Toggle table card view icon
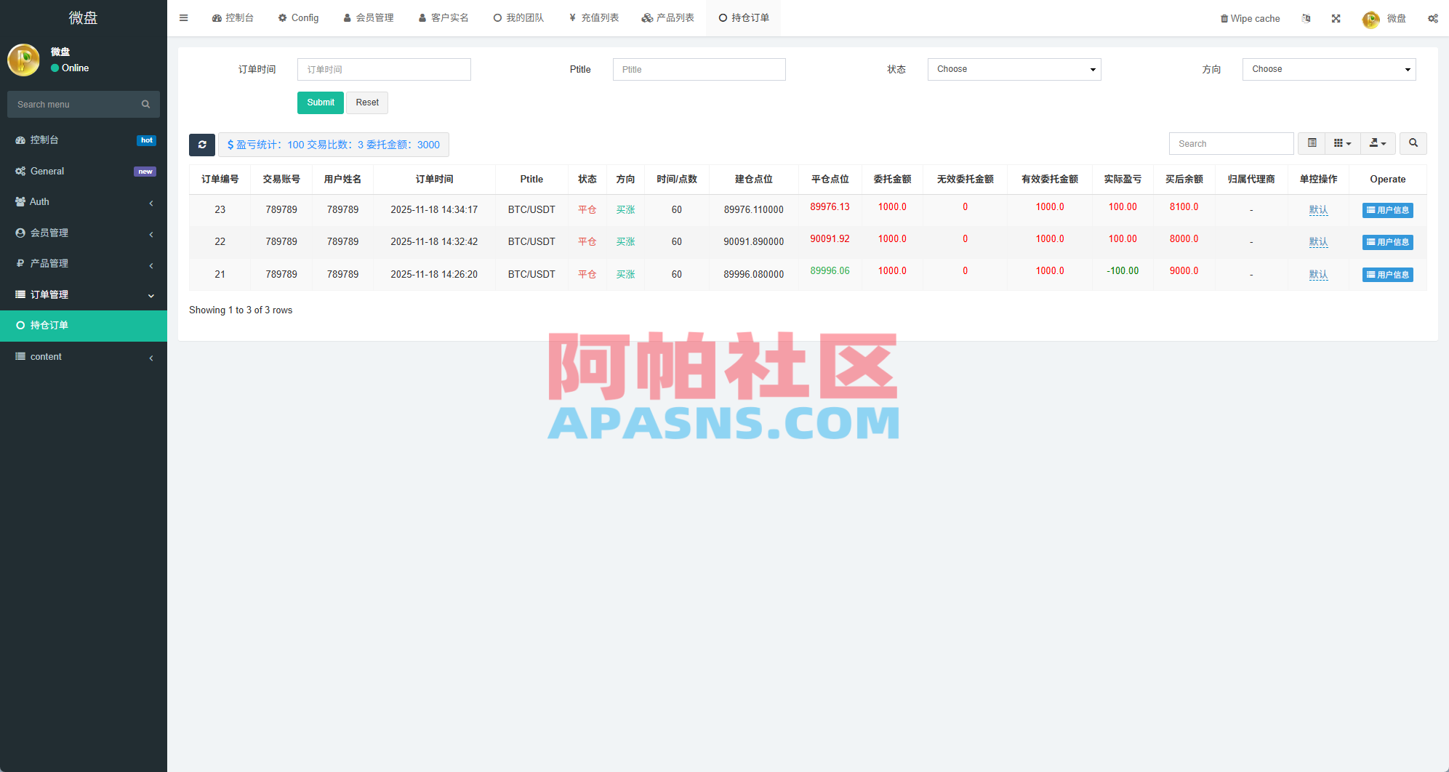This screenshot has width=1449, height=772. click(x=1312, y=143)
